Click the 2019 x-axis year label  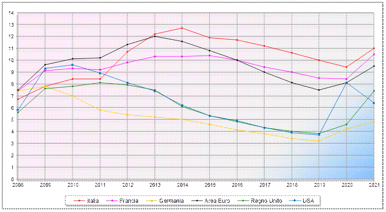tap(319, 185)
